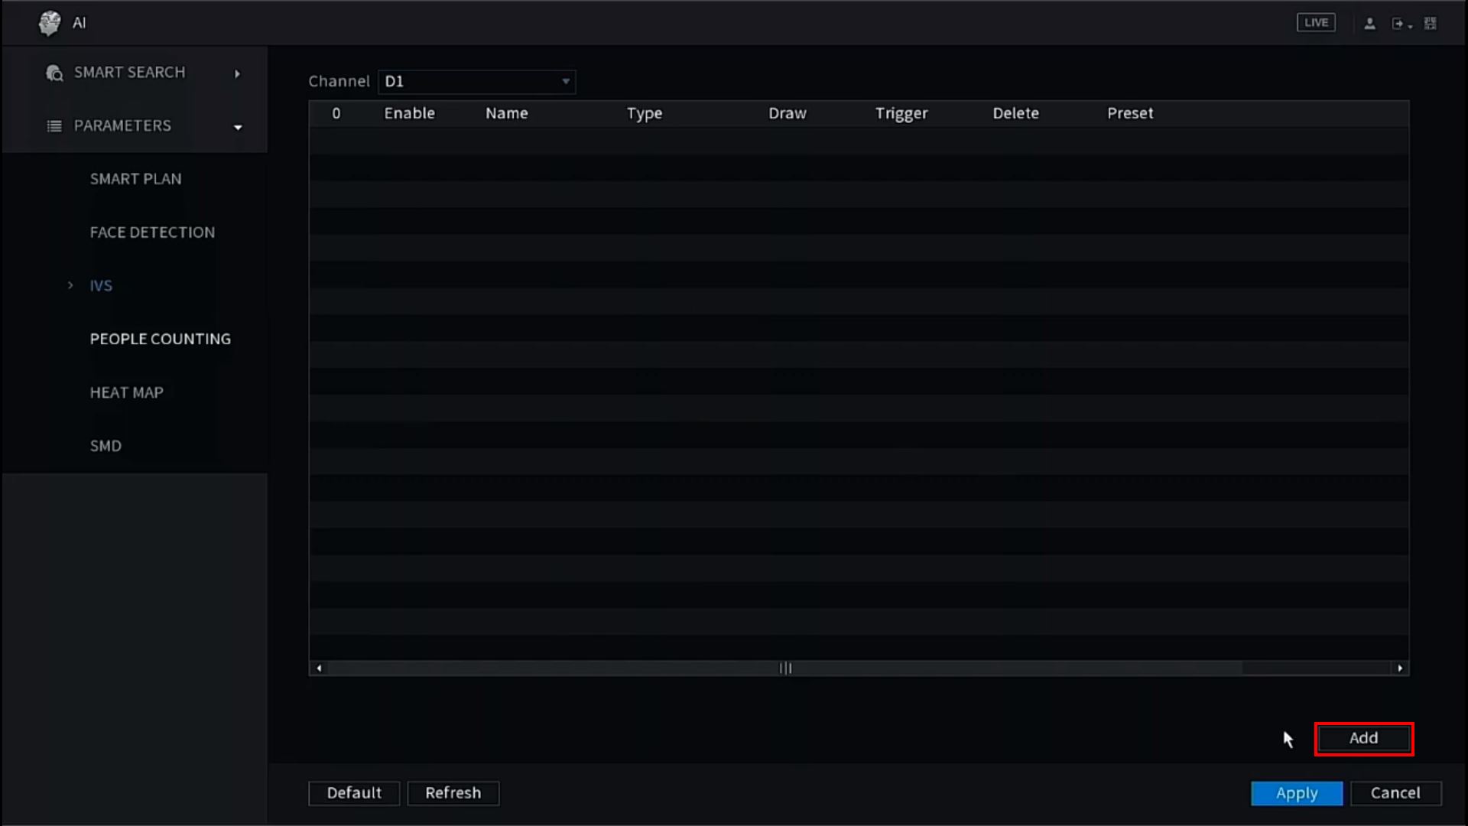Screen dimensions: 1468x826
Task: Click the horizontal scrollbar handle
Action: tap(785, 668)
